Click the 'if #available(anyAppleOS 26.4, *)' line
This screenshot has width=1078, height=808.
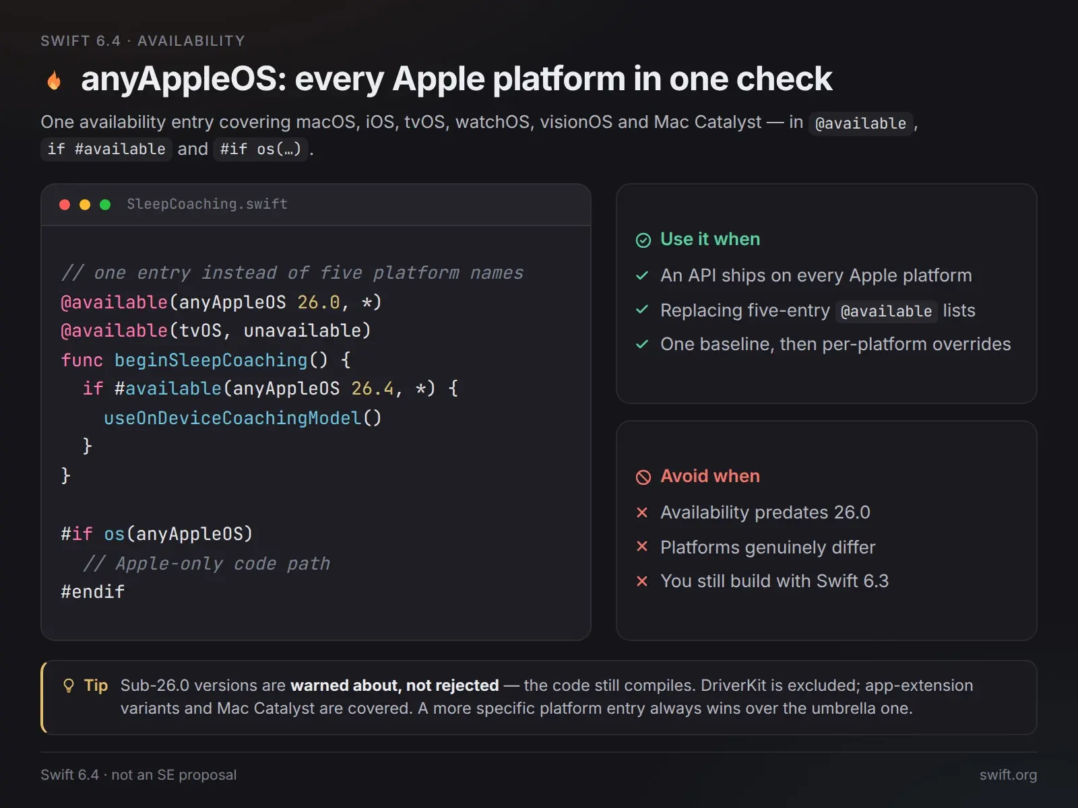click(x=271, y=389)
